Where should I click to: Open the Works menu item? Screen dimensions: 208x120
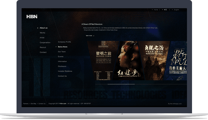pos(42,33)
